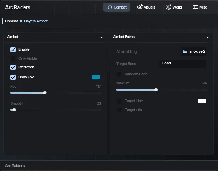Click the Fov value 117

(98, 86)
